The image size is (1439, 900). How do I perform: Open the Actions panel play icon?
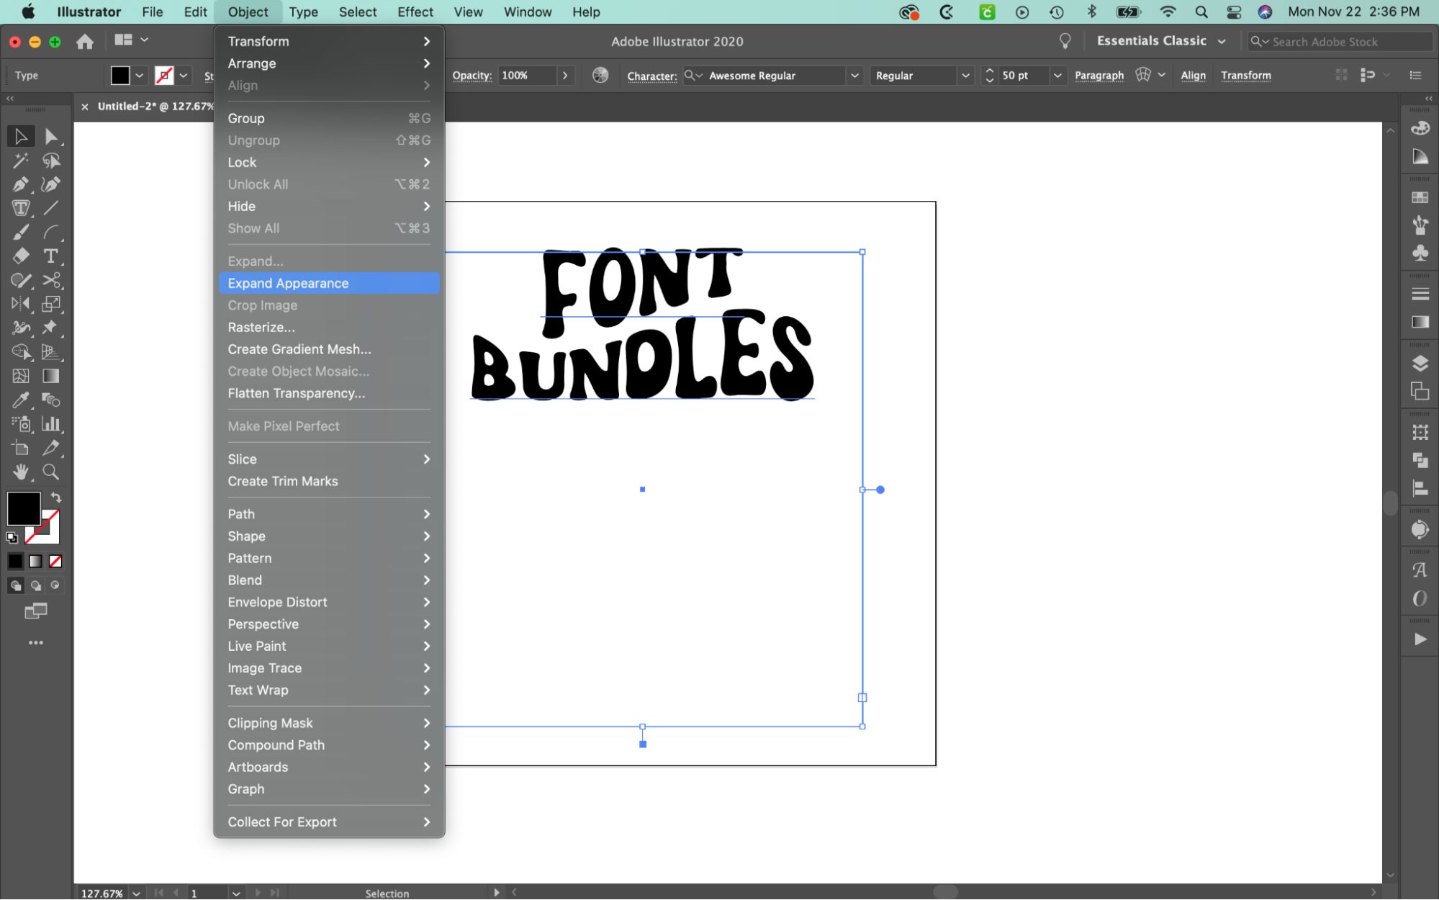point(1420,639)
